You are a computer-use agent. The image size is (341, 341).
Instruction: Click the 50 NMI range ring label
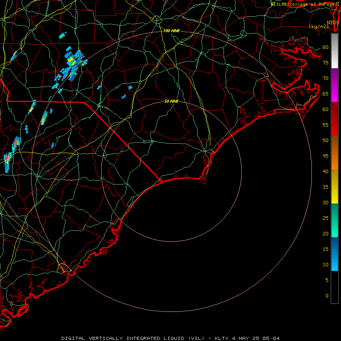171,101
